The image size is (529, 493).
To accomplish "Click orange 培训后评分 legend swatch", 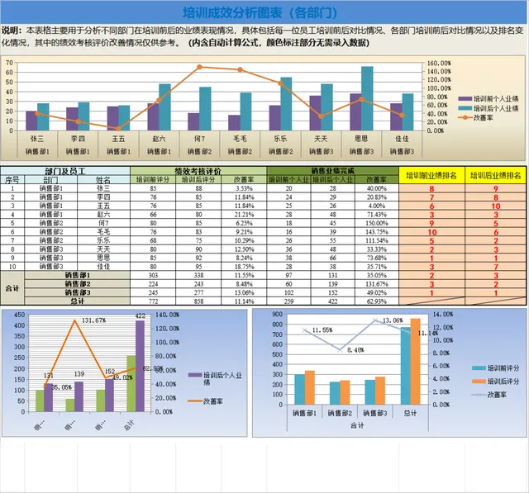I will coord(479,382).
